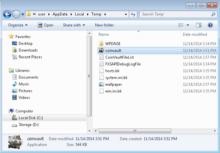Viewport: 220px width, 153px height.
Task: Select Storage (D:) drive
Action: tap(25, 125)
